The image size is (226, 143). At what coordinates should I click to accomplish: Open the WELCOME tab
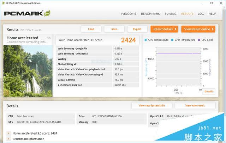click(x=129, y=14)
